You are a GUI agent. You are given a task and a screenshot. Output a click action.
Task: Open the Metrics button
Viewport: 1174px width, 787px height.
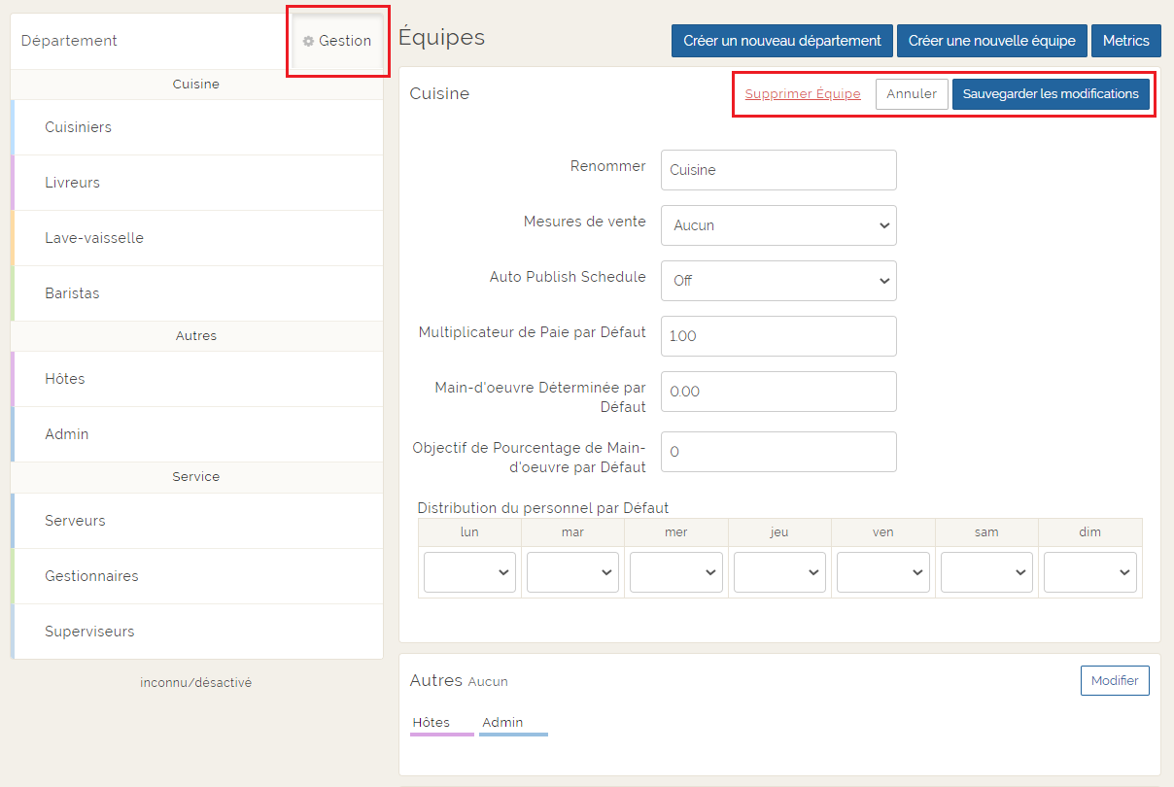pos(1125,41)
